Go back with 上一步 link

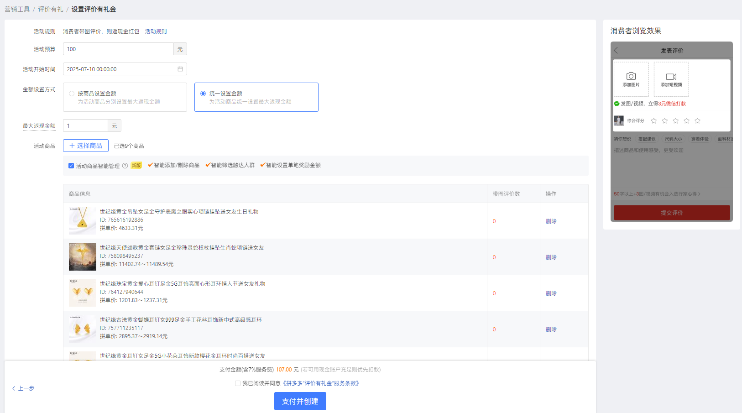23,388
